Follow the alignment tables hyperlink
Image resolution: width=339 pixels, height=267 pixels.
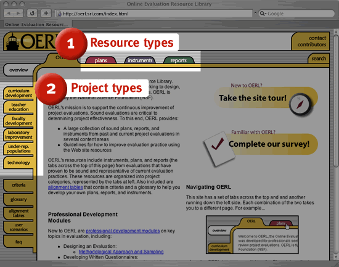point(65,187)
